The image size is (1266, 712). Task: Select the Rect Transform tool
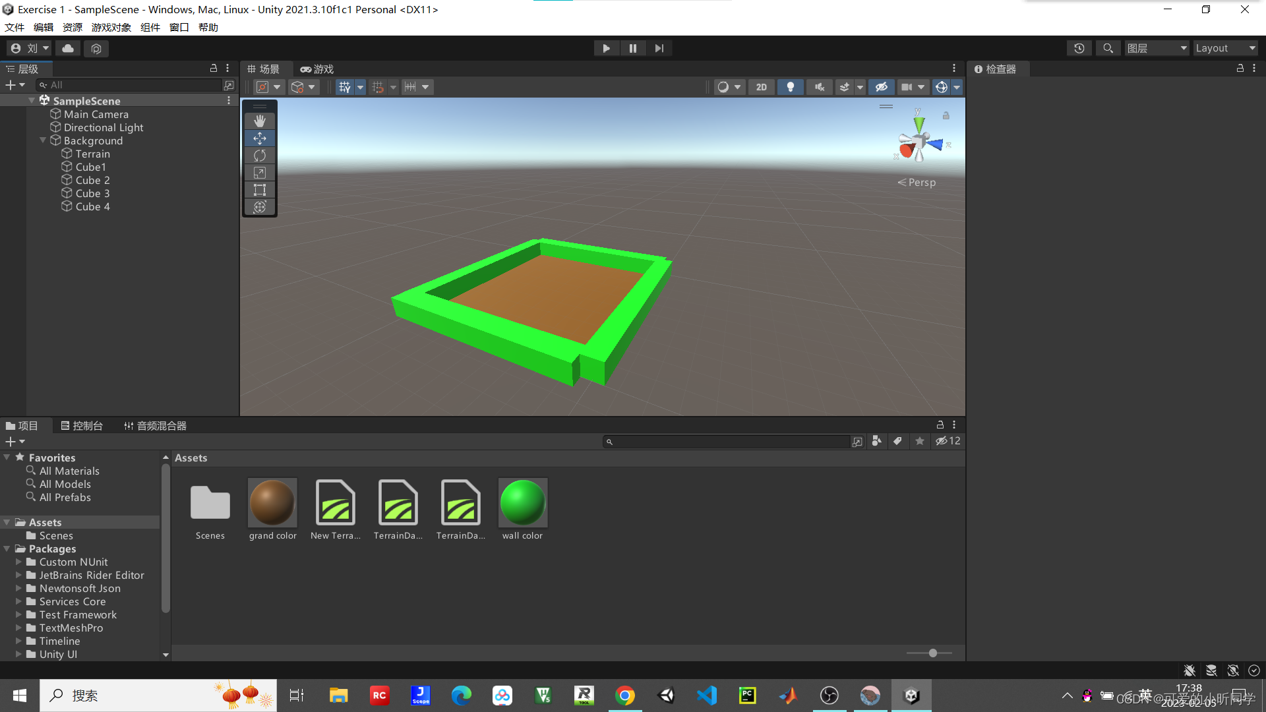click(x=259, y=189)
